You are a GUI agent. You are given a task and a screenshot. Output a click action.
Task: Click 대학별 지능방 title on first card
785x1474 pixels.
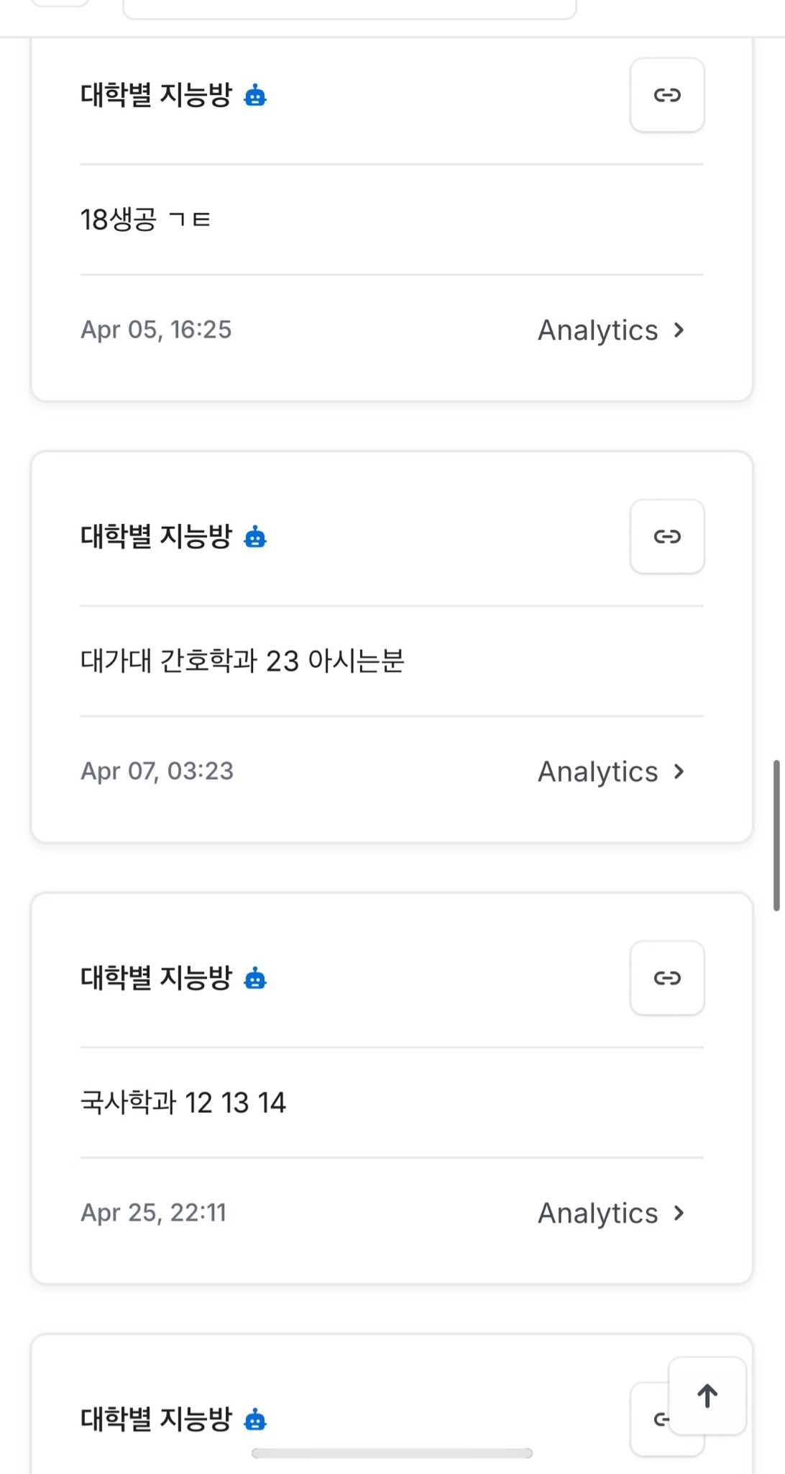(x=156, y=95)
